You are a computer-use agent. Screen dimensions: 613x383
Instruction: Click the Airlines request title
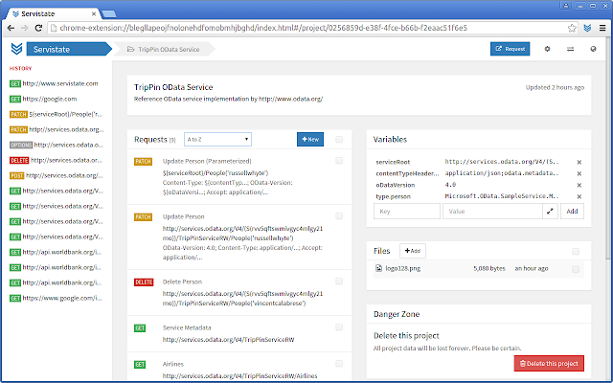(173, 364)
